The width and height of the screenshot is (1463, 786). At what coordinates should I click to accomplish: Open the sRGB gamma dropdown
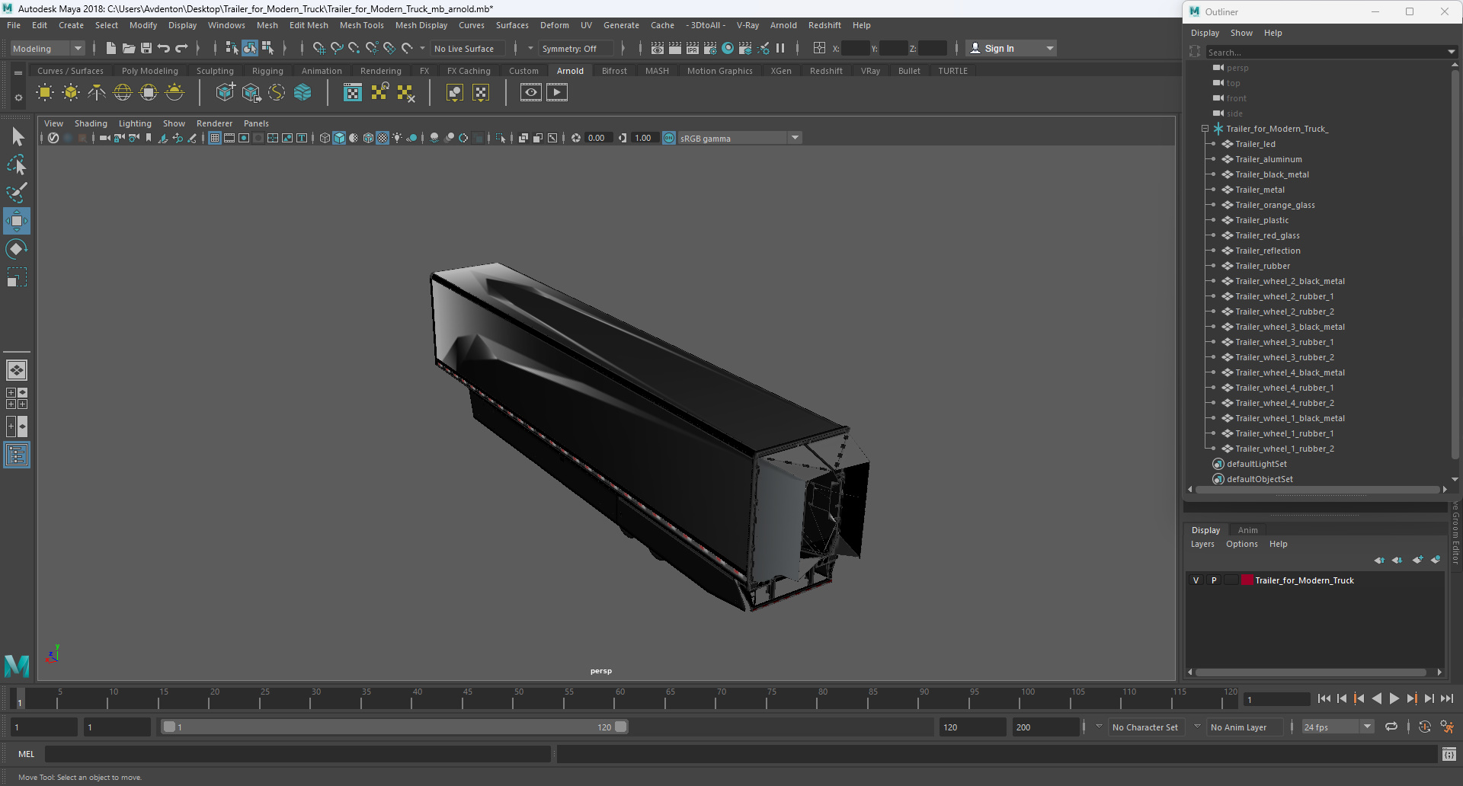[739, 138]
